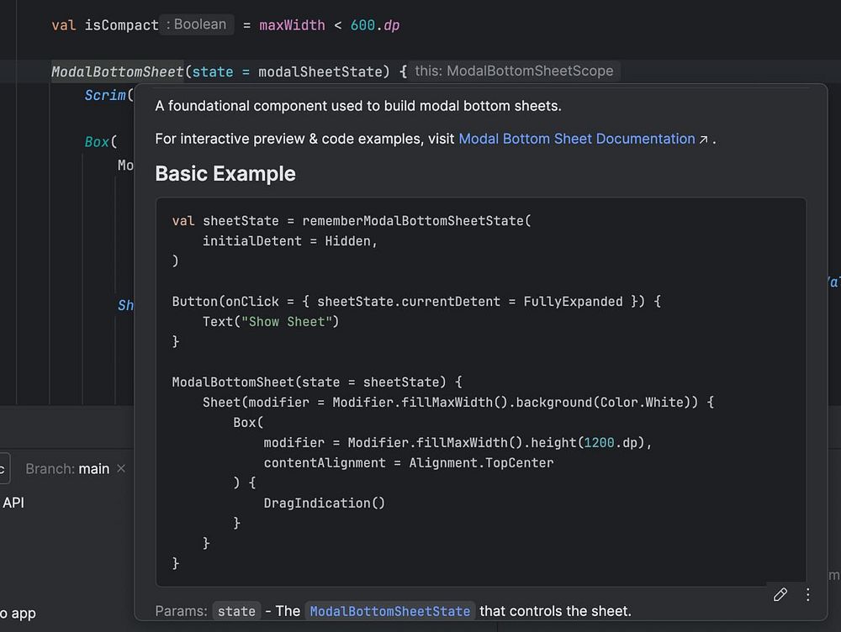
Task: Click the external link arrow icon
Action: 703,140
